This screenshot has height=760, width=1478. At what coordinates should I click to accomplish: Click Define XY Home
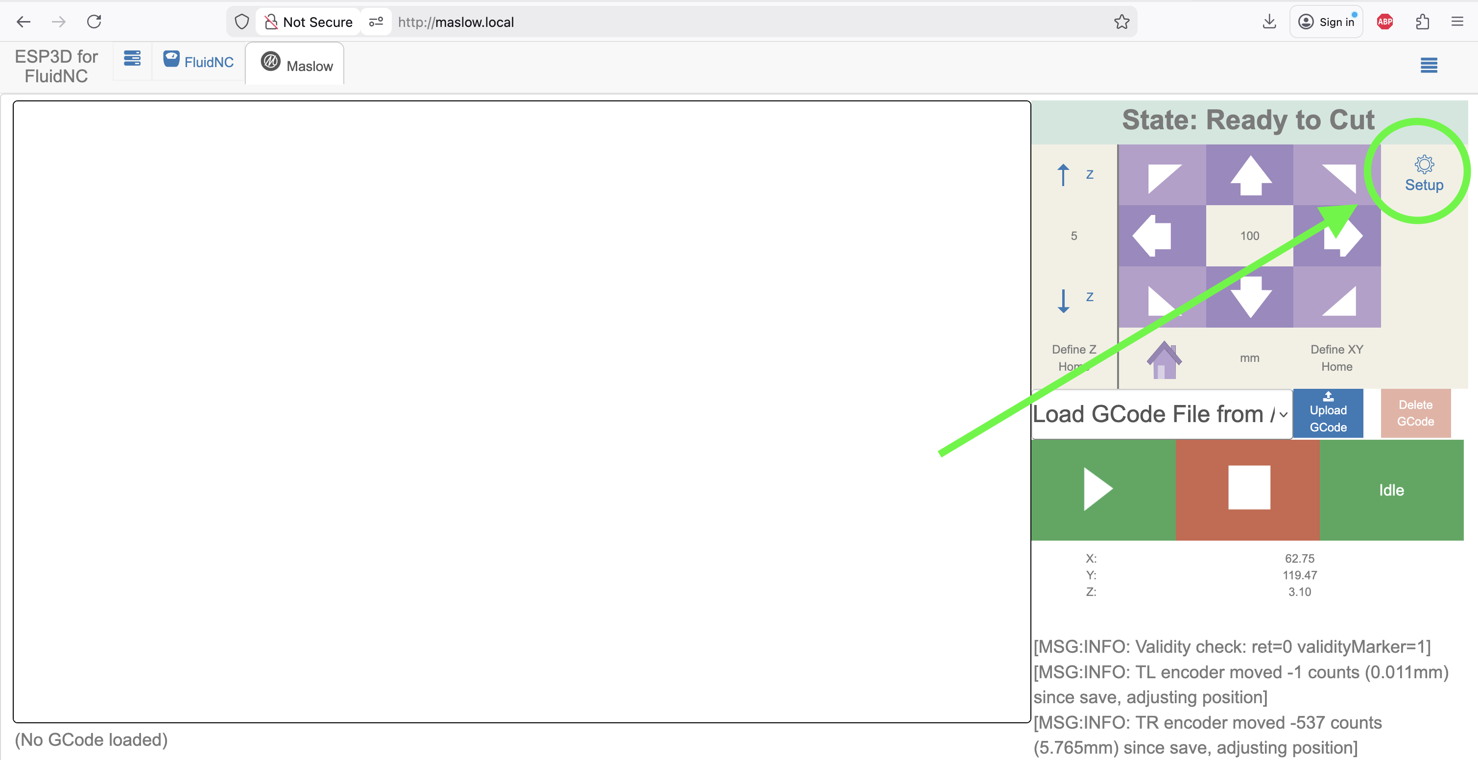pyautogui.click(x=1336, y=358)
